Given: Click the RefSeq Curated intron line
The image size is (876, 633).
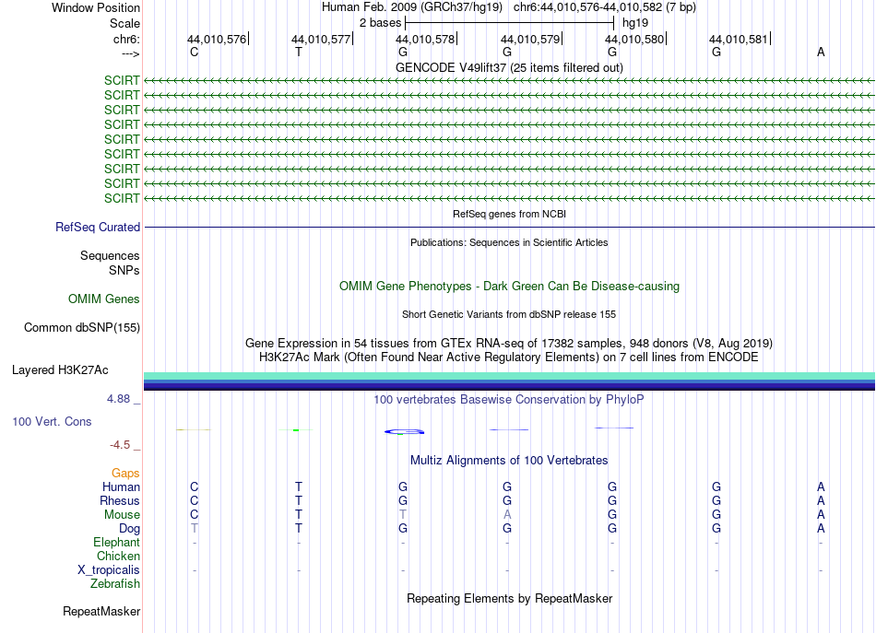Looking at the screenshot, I should pyautogui.click(x=509, y=228).
